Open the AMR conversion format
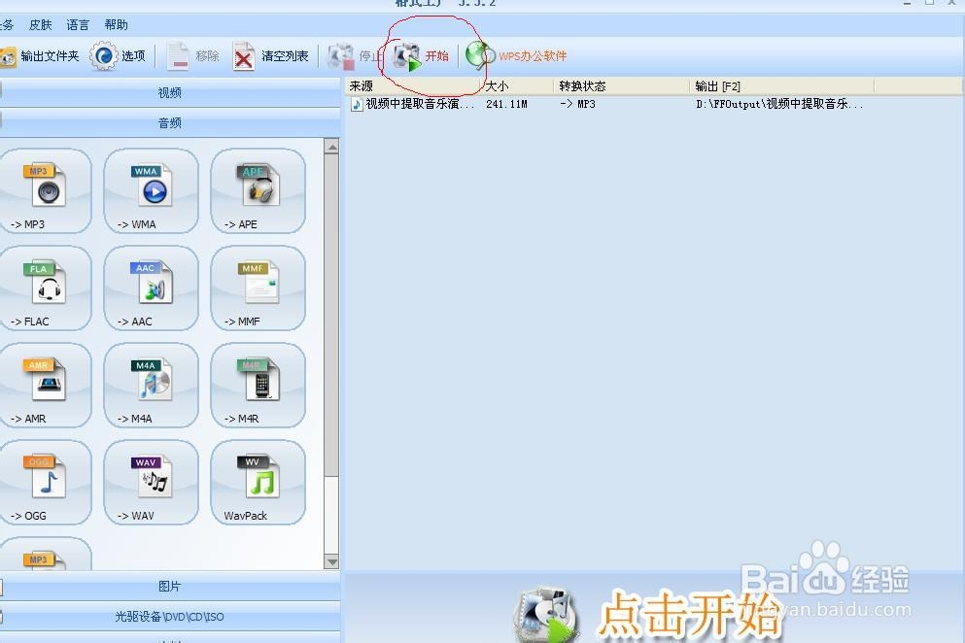The height and width of the screenshot is (643, 965). pos(47,386)
